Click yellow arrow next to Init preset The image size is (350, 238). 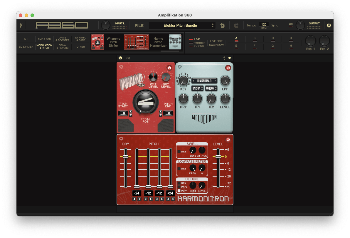(x=230, y=58)
